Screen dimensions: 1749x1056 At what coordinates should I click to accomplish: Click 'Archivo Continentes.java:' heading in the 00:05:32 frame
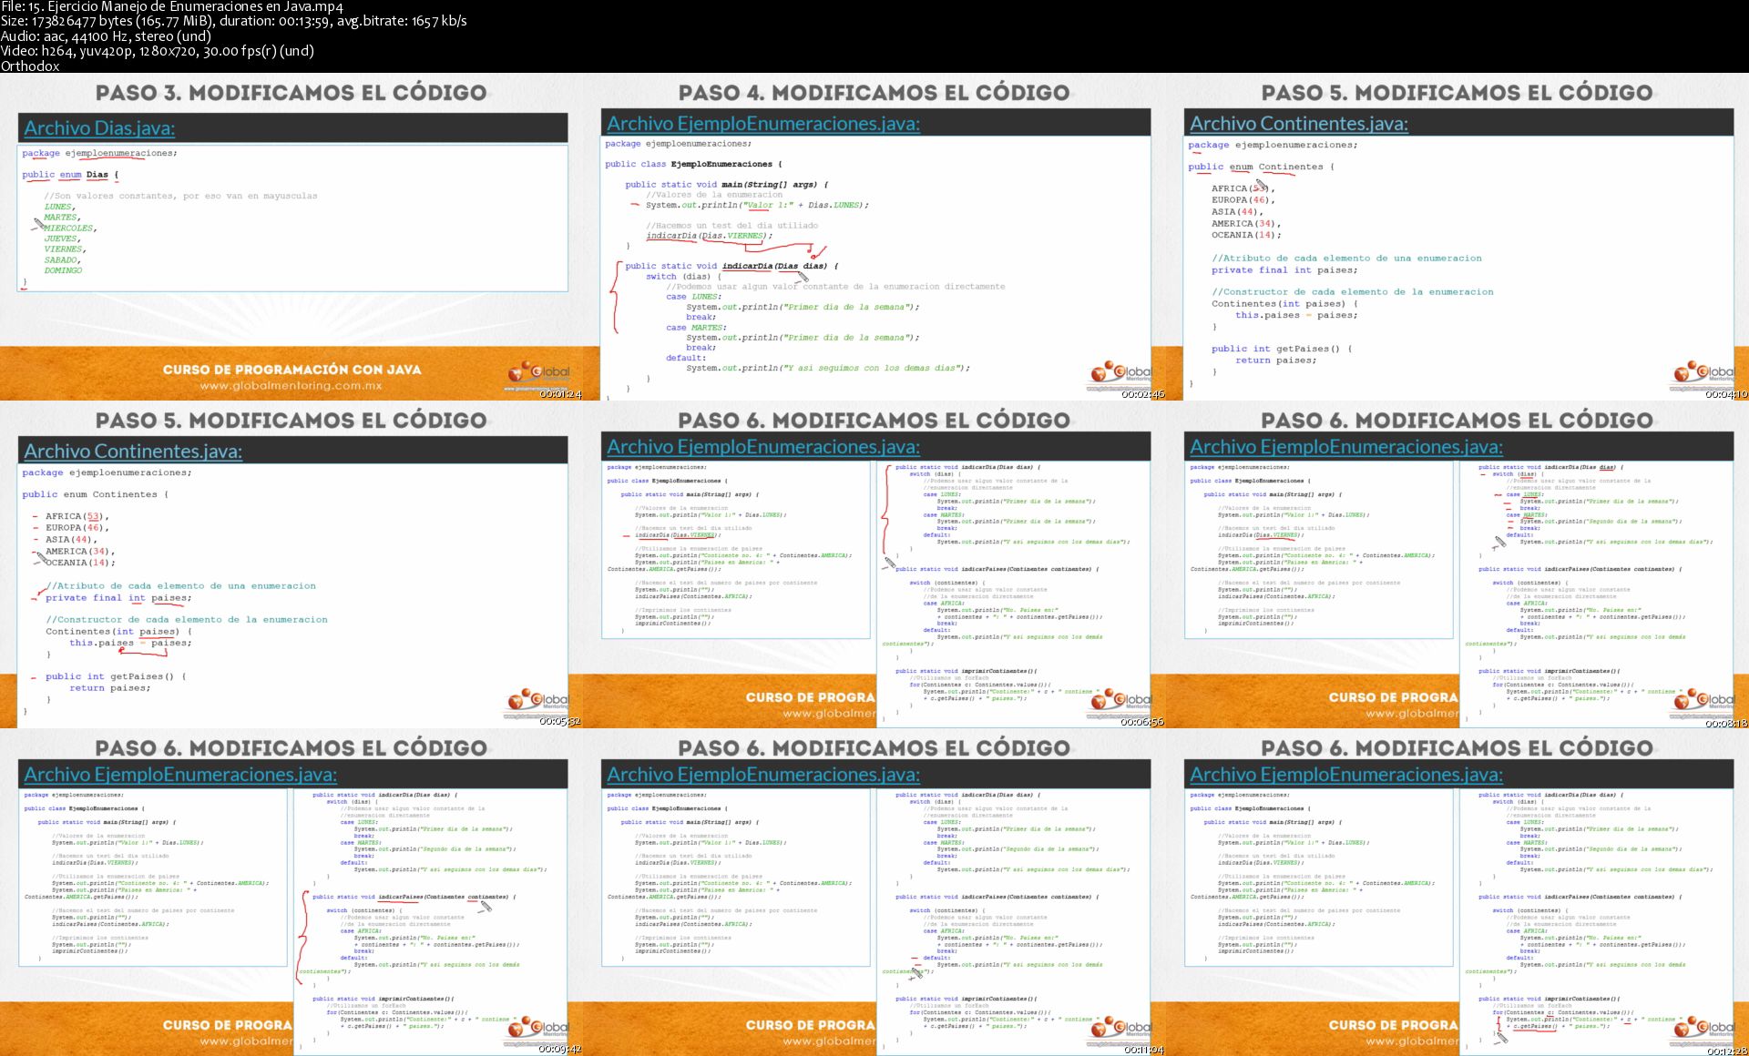(x=133, y=452)
